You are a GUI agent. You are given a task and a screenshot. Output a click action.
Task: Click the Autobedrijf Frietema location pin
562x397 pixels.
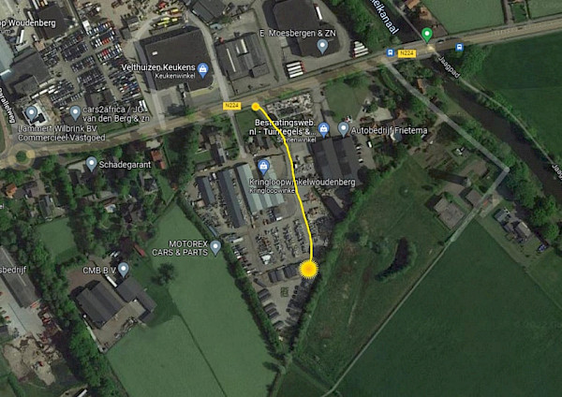tap(344, 129)
